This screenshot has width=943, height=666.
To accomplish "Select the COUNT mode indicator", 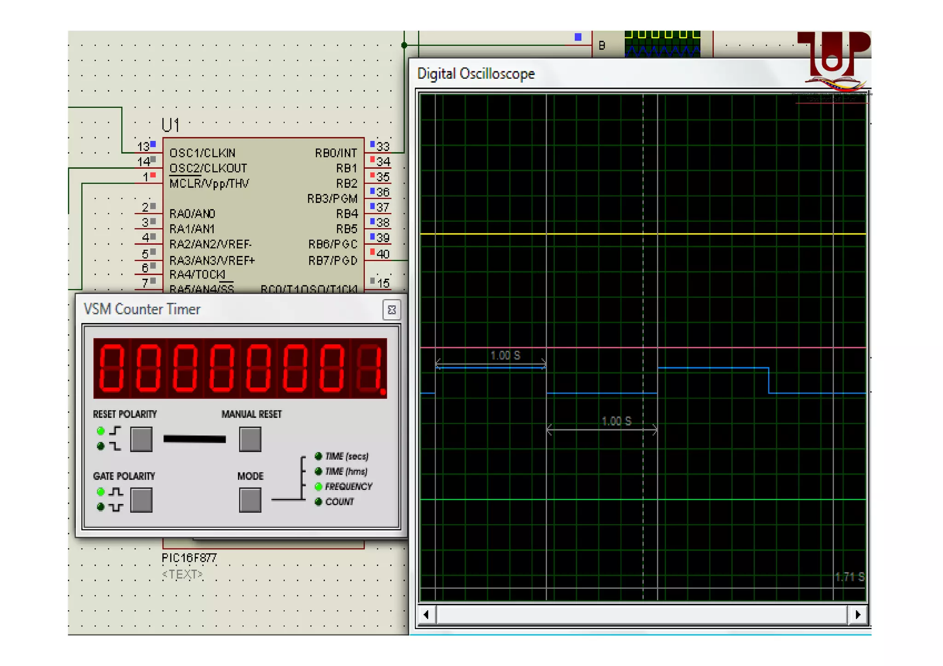I will [x=318, y=502].
